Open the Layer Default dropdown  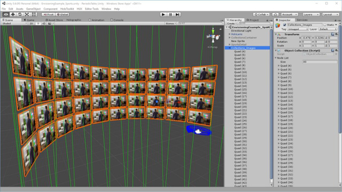pos(328,29)
